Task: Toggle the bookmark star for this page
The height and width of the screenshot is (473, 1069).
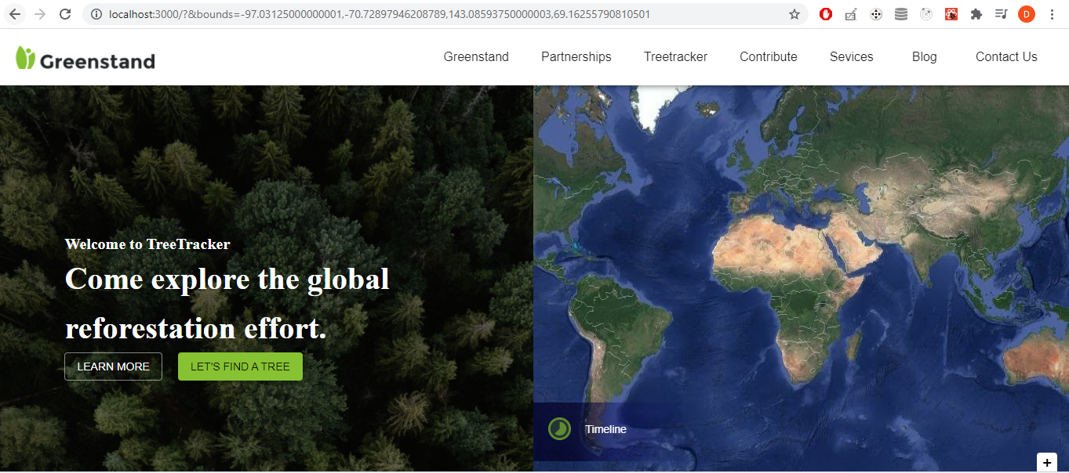Action: pyautogui.click(x=793, y=13)
